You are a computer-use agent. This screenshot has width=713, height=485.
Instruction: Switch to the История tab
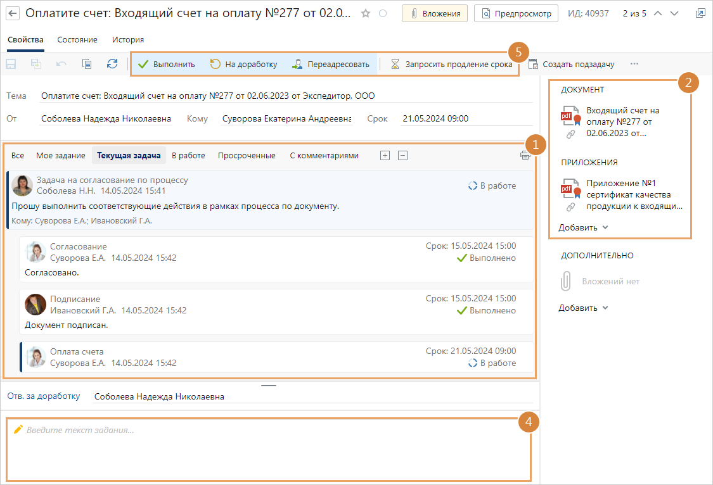[128, 40]
